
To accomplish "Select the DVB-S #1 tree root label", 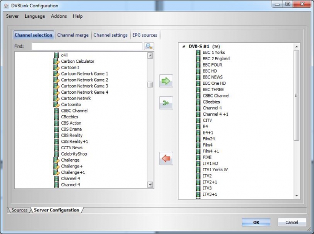I will [199, 47].
